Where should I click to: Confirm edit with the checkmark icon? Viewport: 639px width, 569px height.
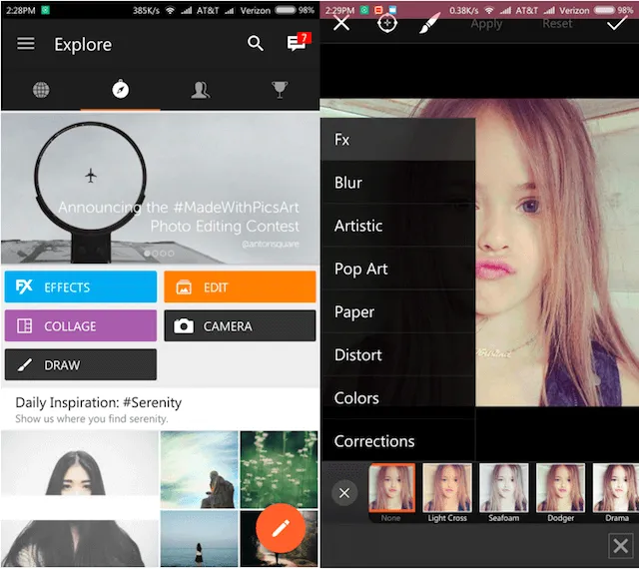(616, 22)
